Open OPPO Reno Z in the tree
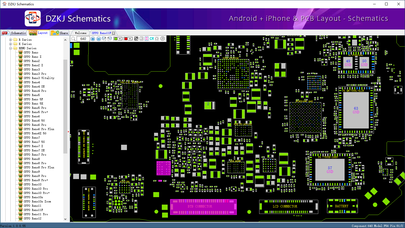 point(32,57)
